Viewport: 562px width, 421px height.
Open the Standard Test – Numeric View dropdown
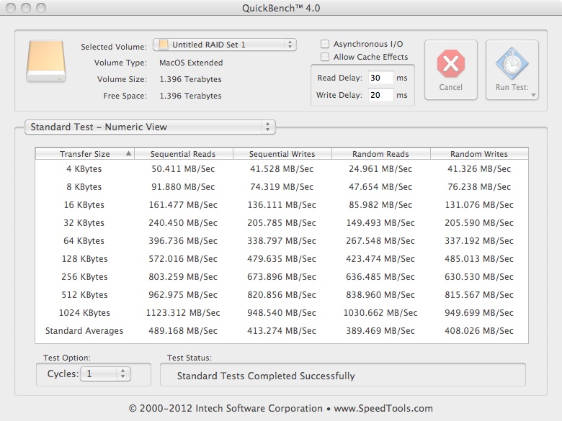tap(150, 127)
